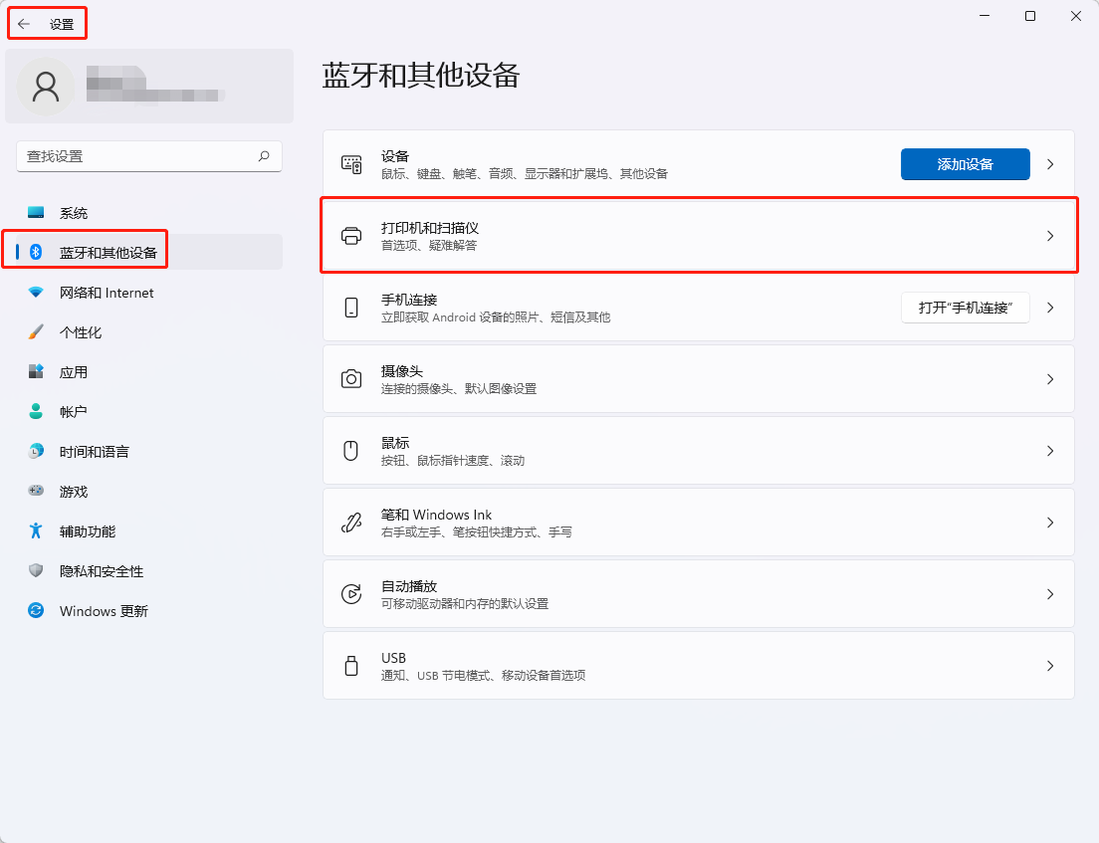Expand the 打印机和扫描仪 row chevron
The height and width of the screenshot is (843, 1099).
point(1051,235)
